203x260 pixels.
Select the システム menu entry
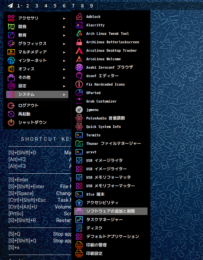pyautogui.click(x=37, y=94)
